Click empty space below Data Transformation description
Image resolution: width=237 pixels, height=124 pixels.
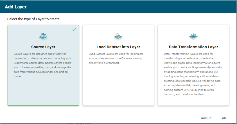click(193, 101)
